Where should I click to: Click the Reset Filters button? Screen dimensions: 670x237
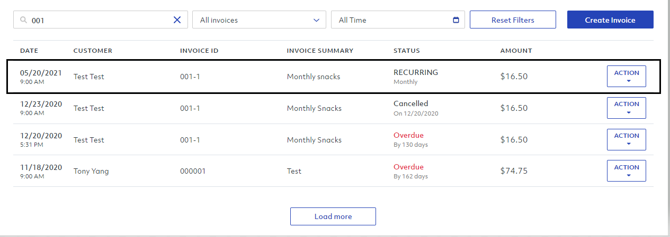(x=513, y=20)
